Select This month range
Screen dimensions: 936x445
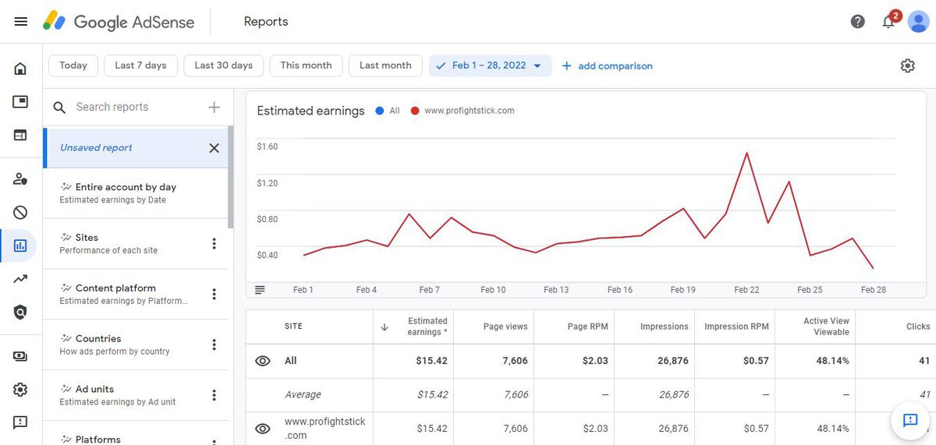[x=307, y=65]
